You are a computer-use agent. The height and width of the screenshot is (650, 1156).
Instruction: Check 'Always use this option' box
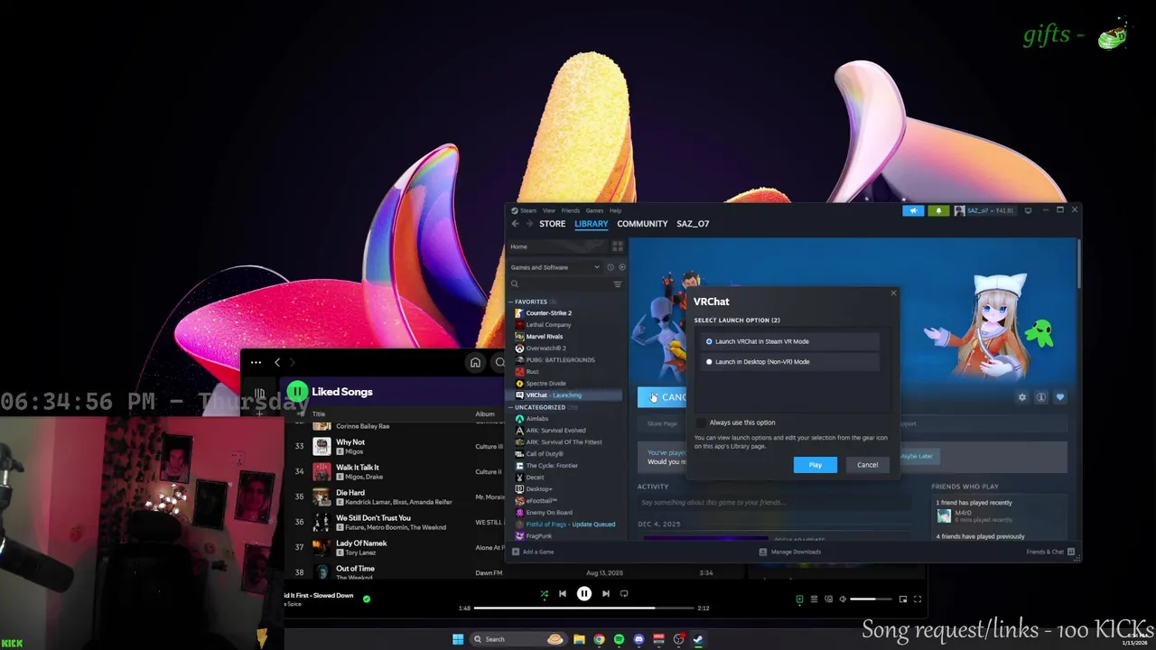702,422
